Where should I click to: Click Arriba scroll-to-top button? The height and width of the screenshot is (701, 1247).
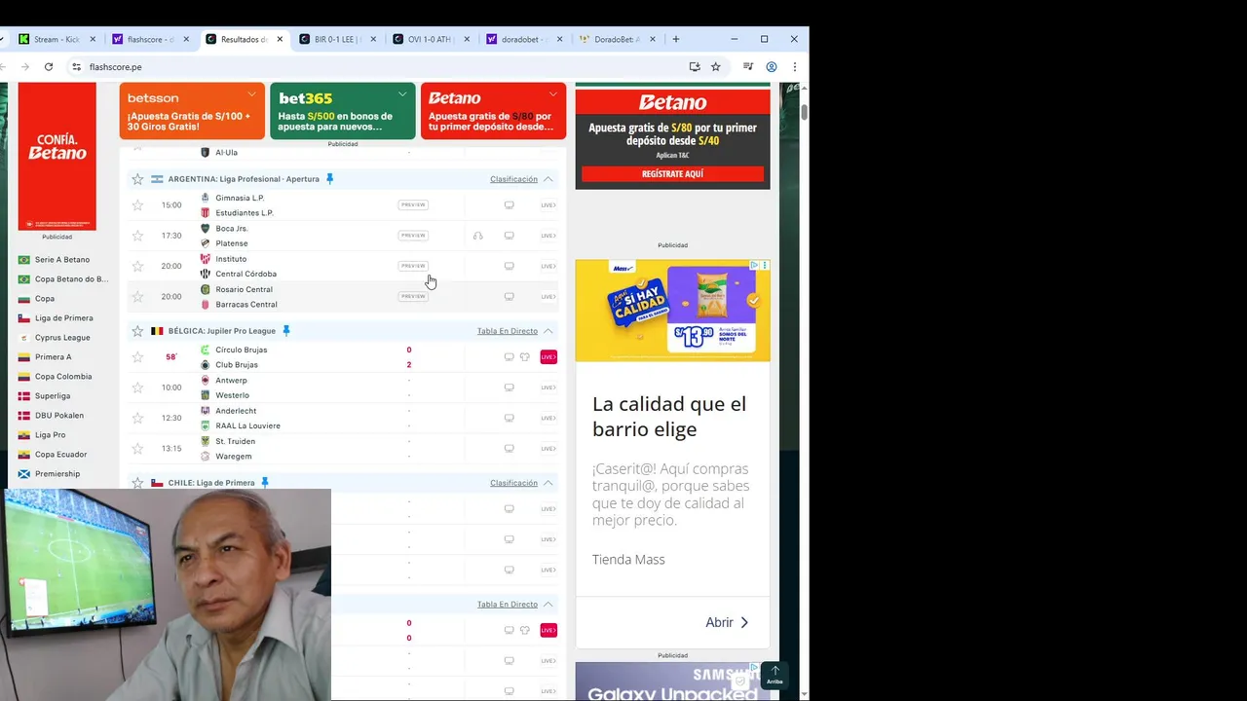(x=775, y=675)
